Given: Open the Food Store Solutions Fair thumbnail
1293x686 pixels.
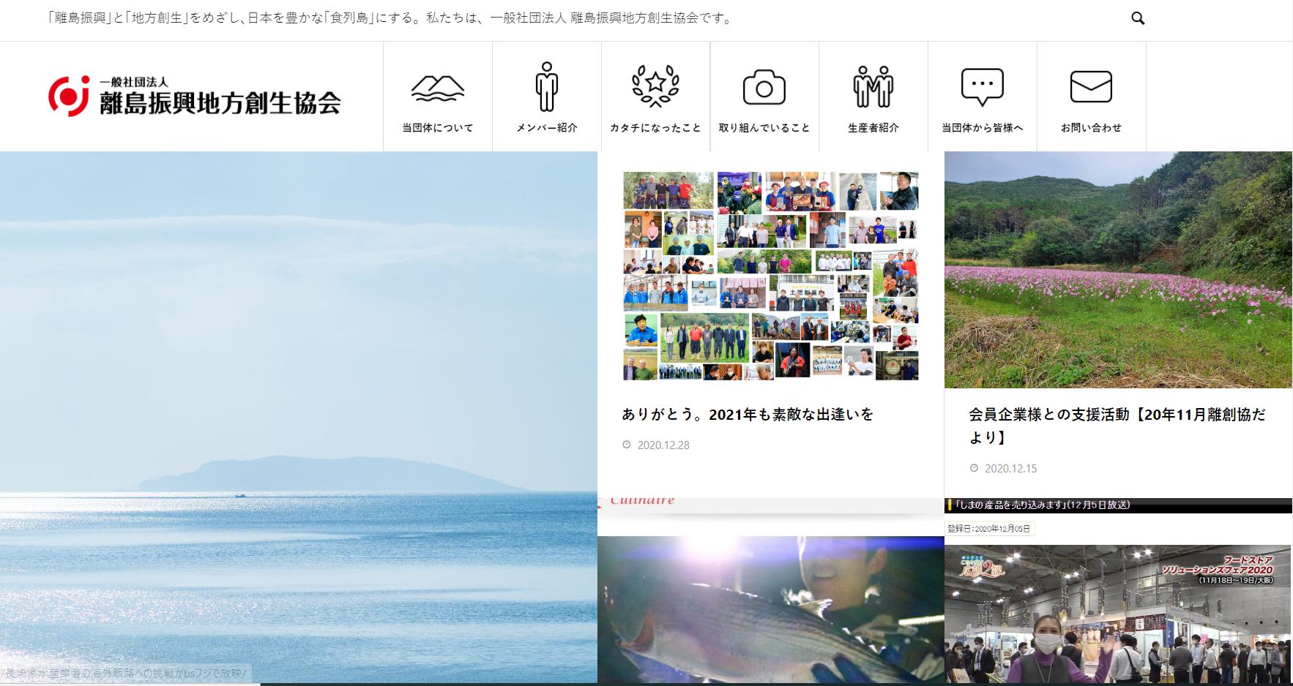Looking at the screenshot, I should (x=1118, y=614).
